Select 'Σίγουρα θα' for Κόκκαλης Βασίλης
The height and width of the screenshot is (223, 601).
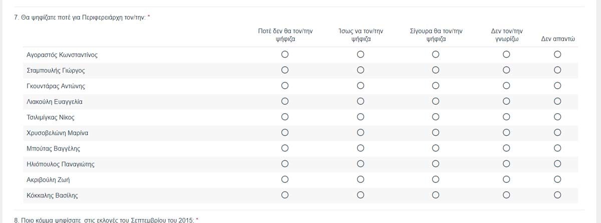[436, 194]
